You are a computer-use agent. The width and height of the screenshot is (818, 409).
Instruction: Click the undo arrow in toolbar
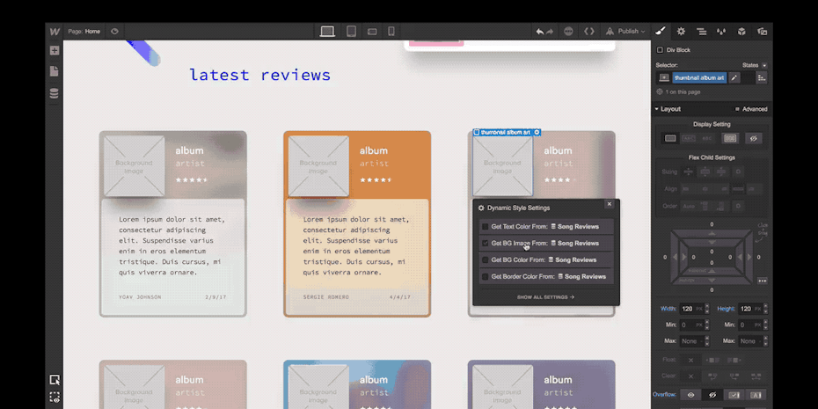(540, 32)
